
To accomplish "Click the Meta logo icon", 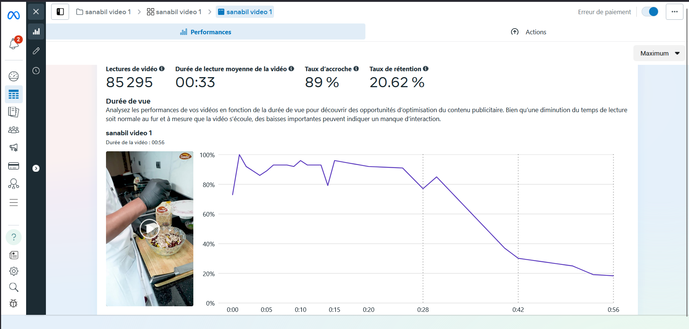I will (14, 15).
